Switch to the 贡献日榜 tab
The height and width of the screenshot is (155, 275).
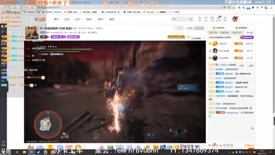point(213,32)
